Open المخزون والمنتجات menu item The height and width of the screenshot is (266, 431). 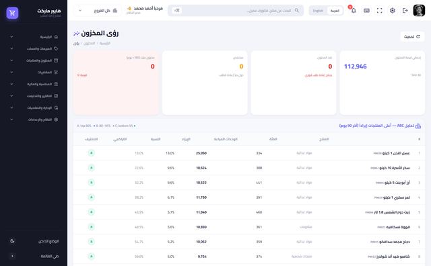tap(34, 60)
